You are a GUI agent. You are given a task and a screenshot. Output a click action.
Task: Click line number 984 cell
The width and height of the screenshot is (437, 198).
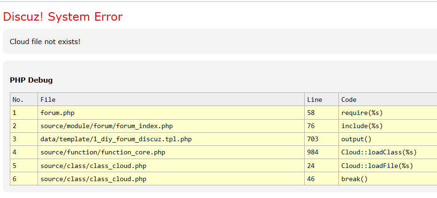pyautogui.click(x=313, y=152)
